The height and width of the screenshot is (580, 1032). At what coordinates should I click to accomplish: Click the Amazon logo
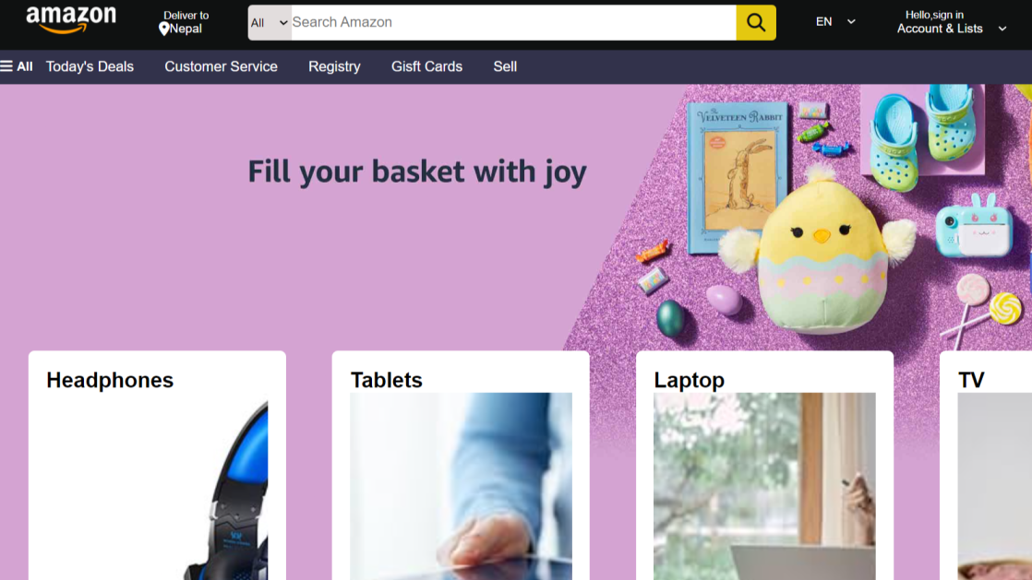71,19
